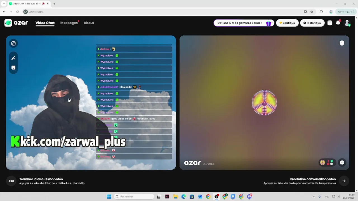Open Microsoft Store from the taskbar
This screenshot has width=358, height=201.
pyautogui.click(x=192, y=197)
